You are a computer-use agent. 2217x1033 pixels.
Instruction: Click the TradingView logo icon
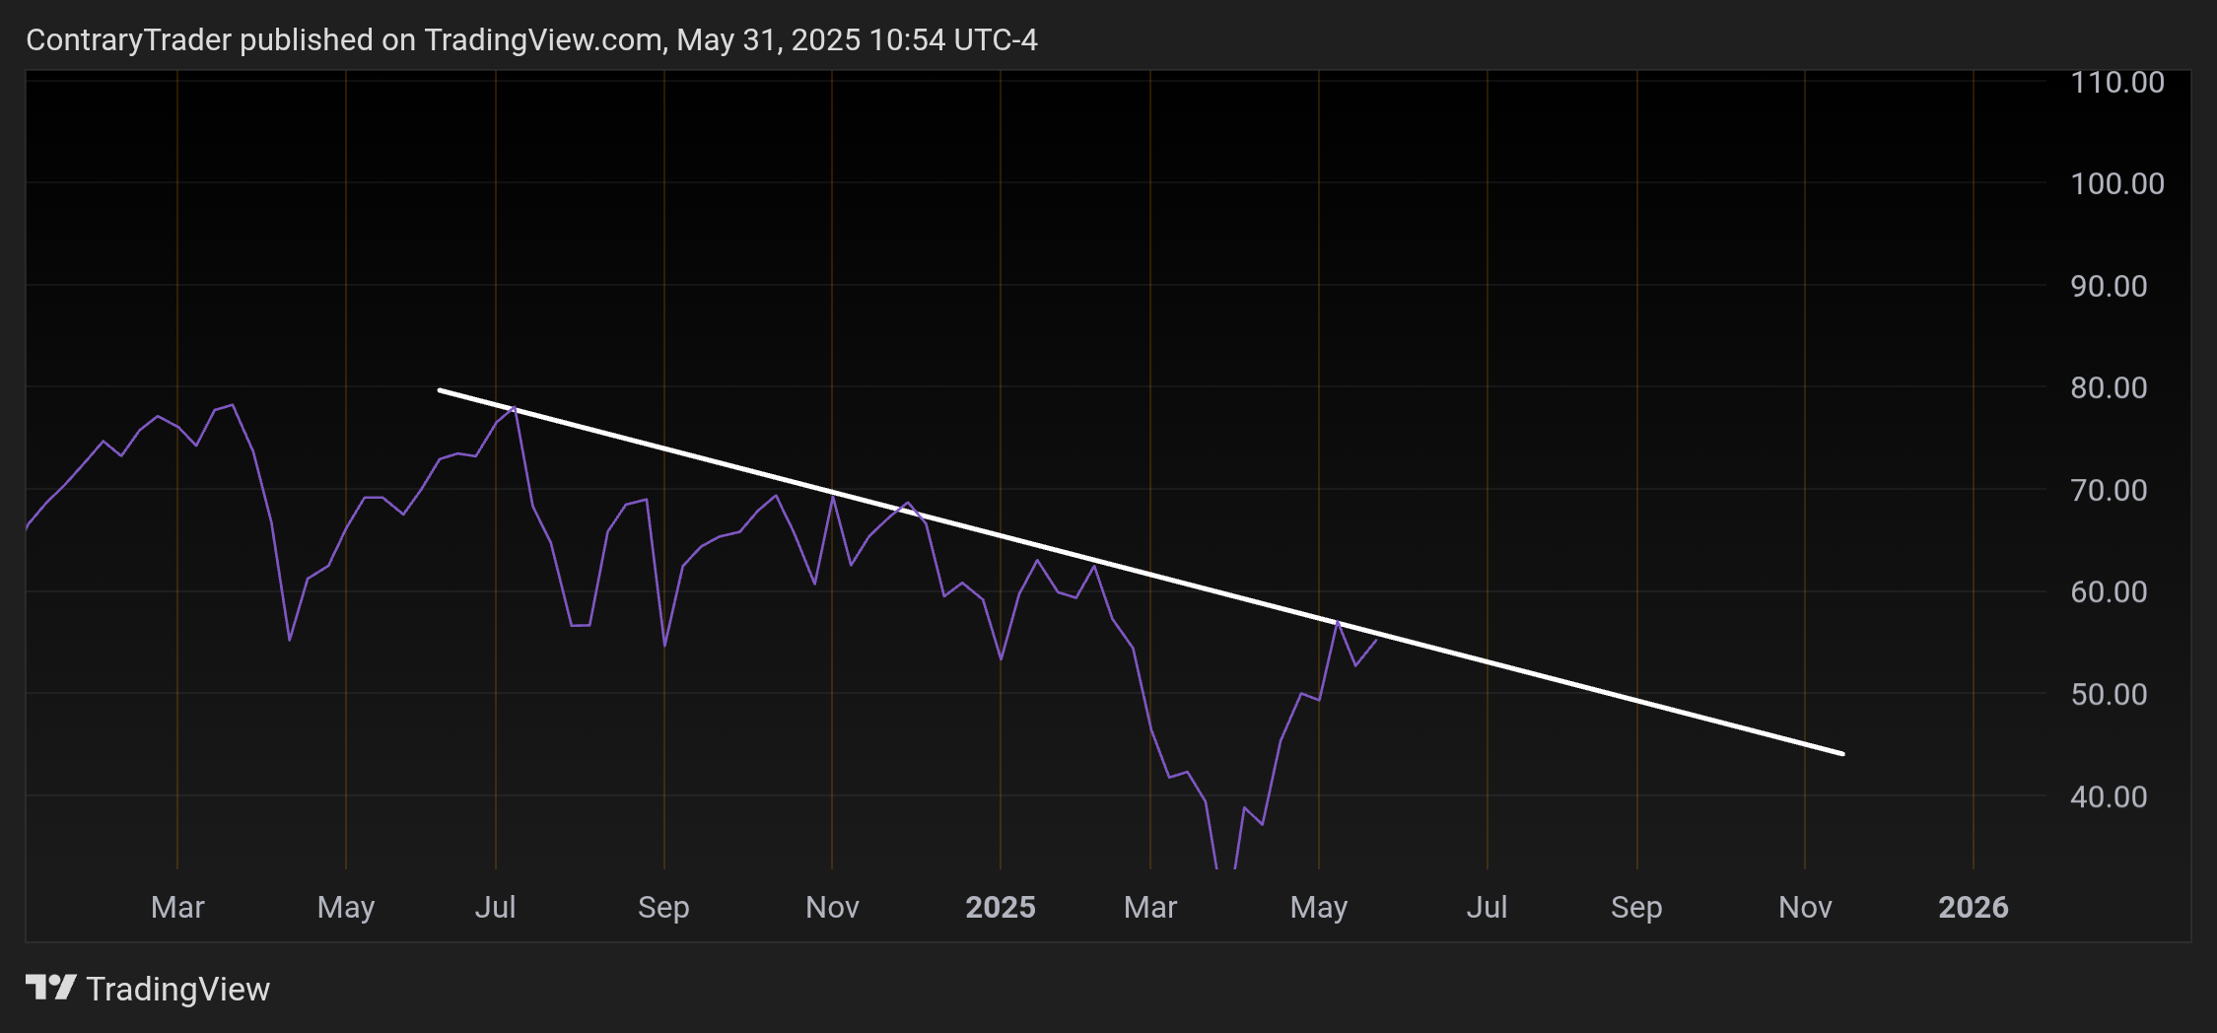pos(51,988)
